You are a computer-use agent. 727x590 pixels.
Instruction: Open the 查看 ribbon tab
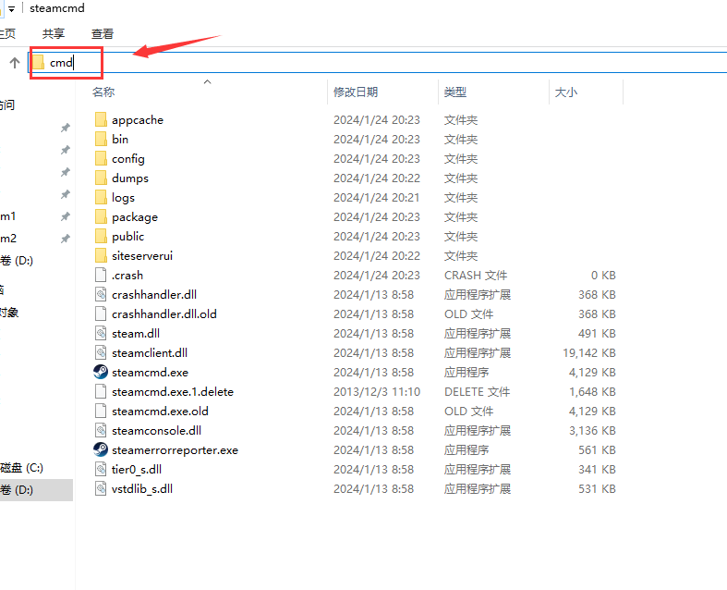[103, 33]
